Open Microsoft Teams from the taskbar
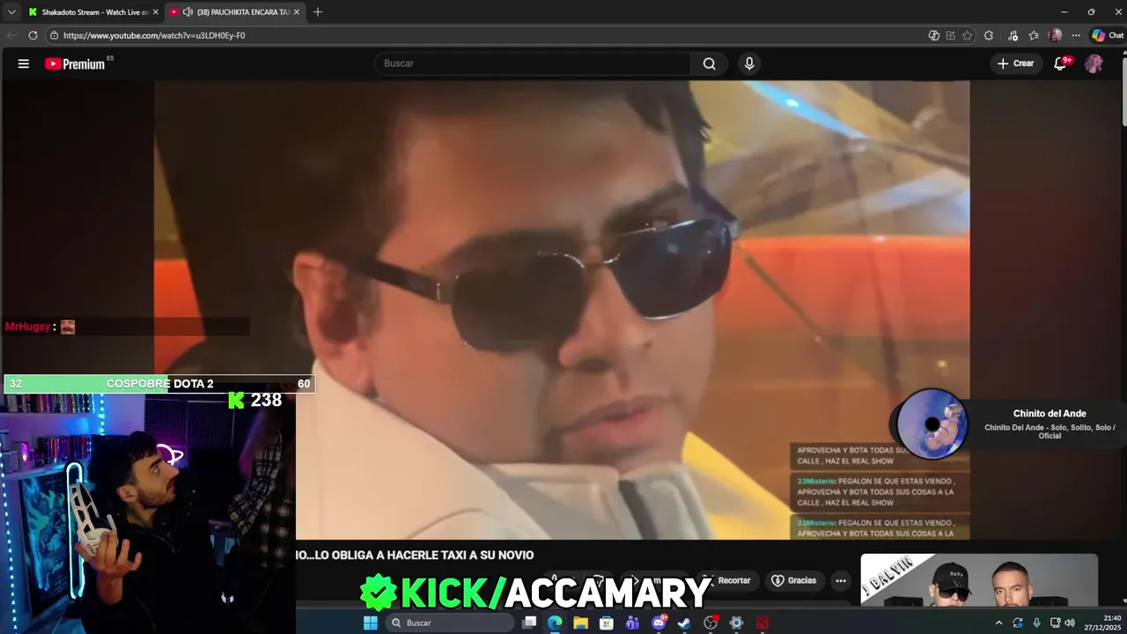Image resolution: width=1127 pixels, height=634 pixels. click(632, 623)
